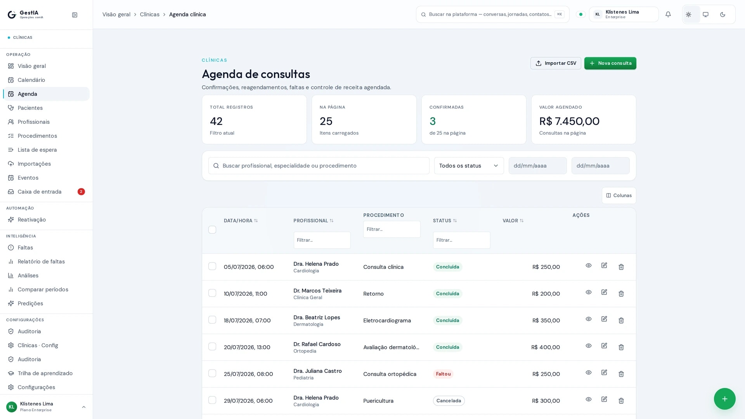The height and width of the screenshot is (419, 745).
Task: Navigate to Relatório de faltas
Action: click(46, 261)
